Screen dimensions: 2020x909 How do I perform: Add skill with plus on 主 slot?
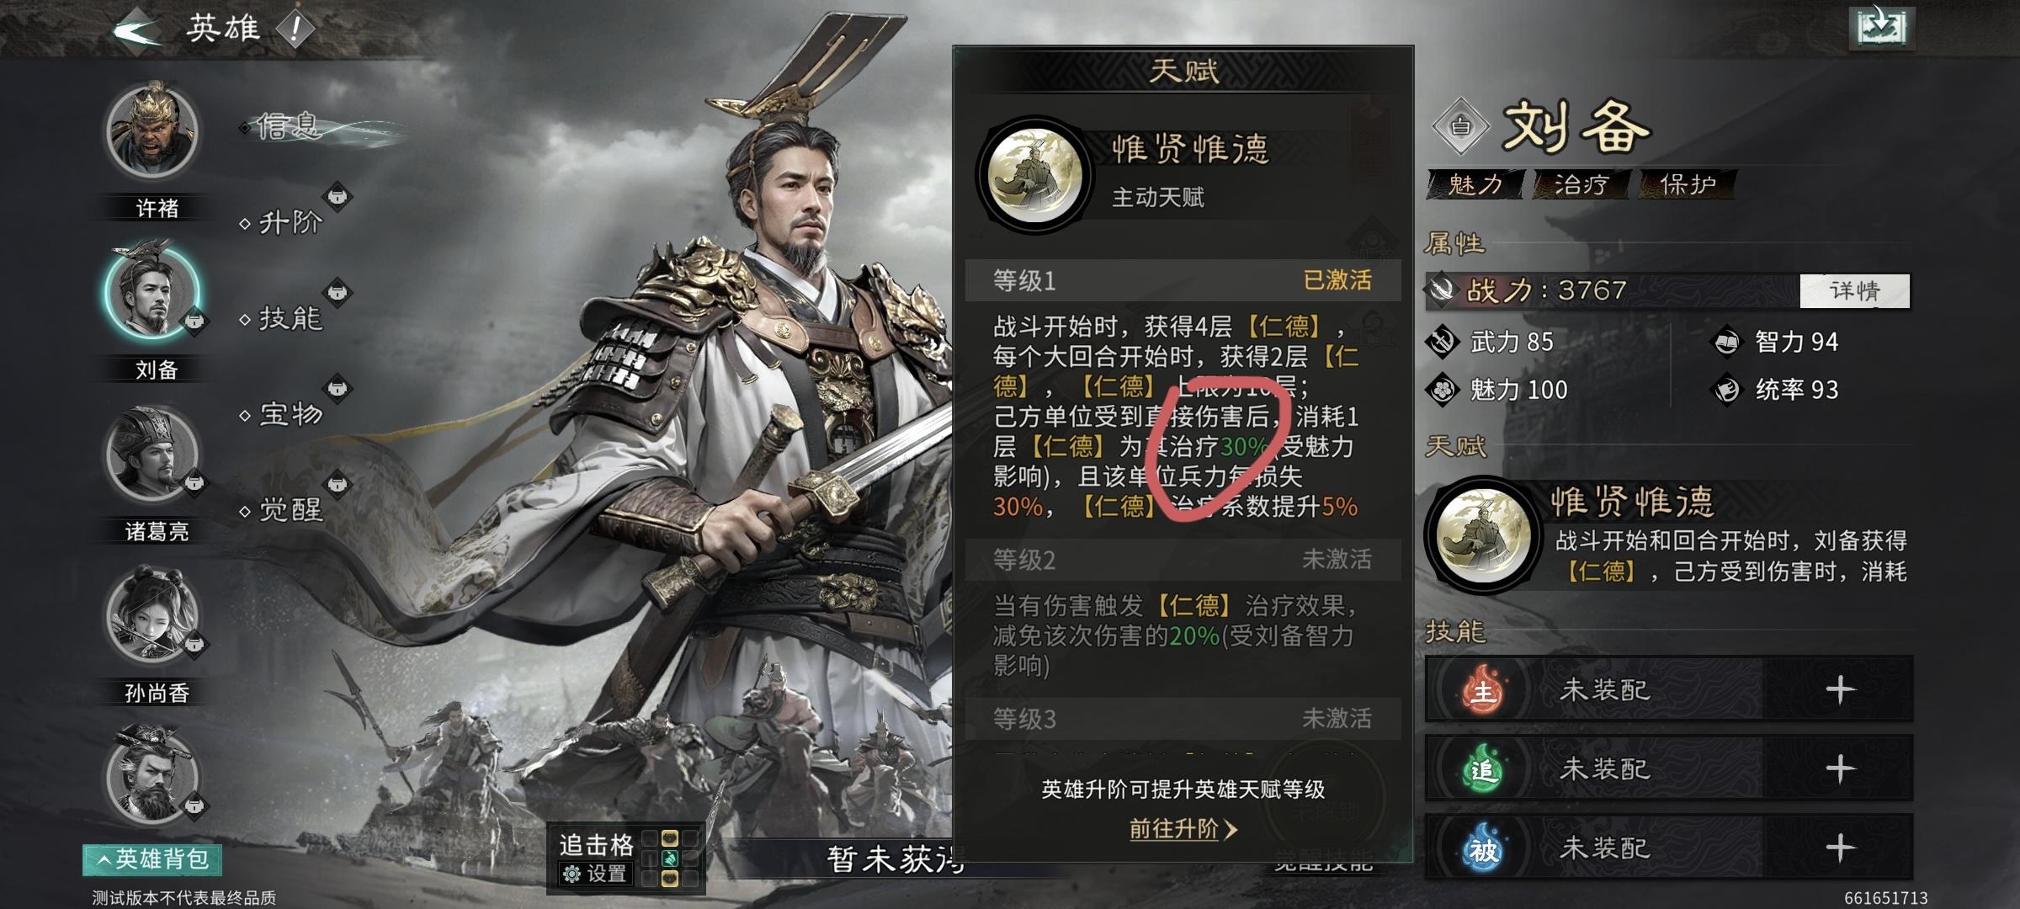click(x=1840, y=690)
